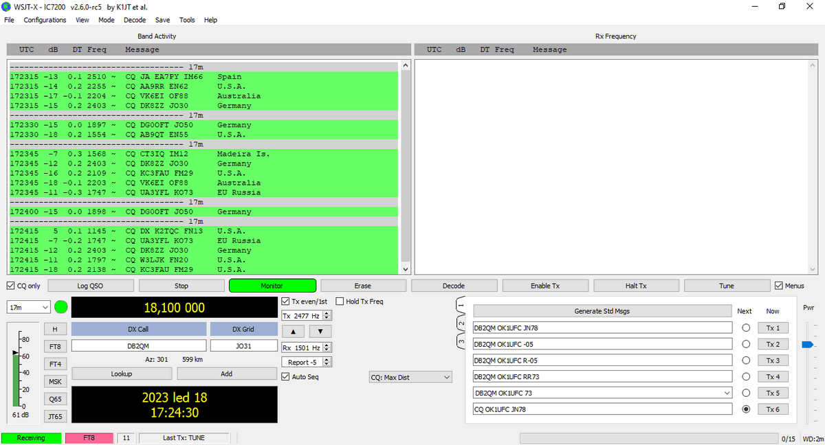The image size is (825, 445).
Task: Choose the JT65 mode button
Action: coord(54,417)
